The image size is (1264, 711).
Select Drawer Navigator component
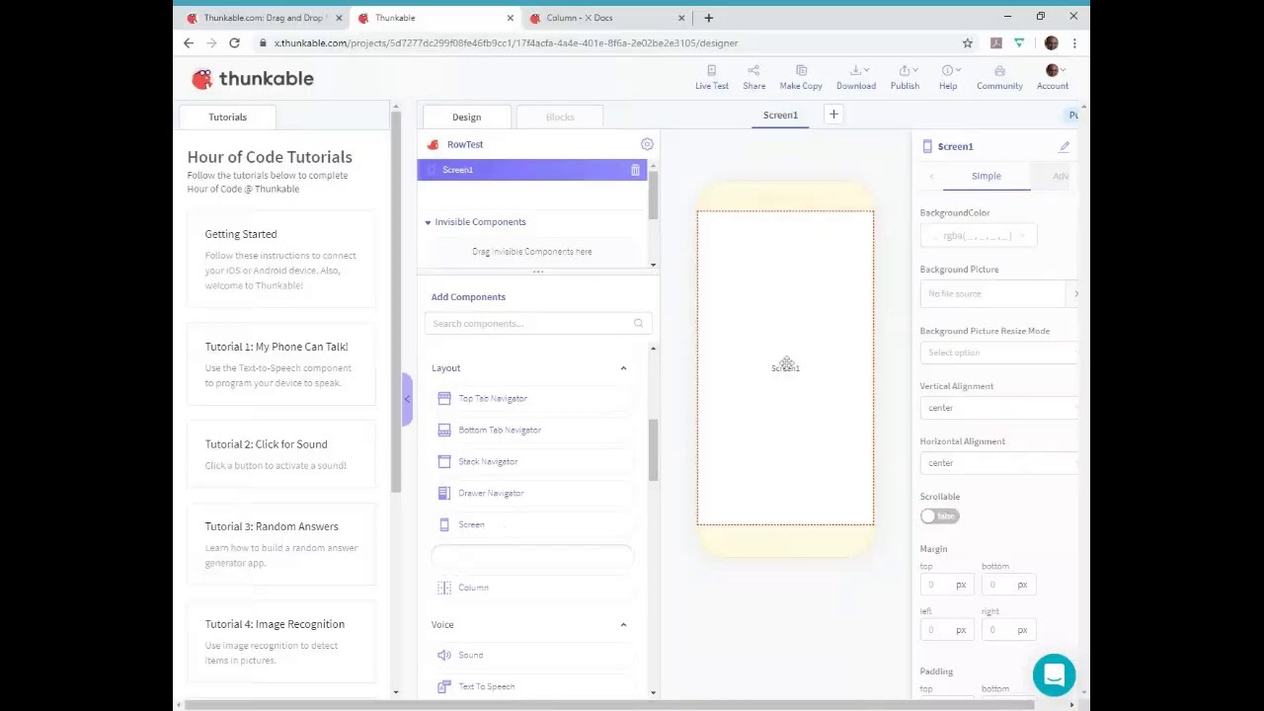(531, 493)
